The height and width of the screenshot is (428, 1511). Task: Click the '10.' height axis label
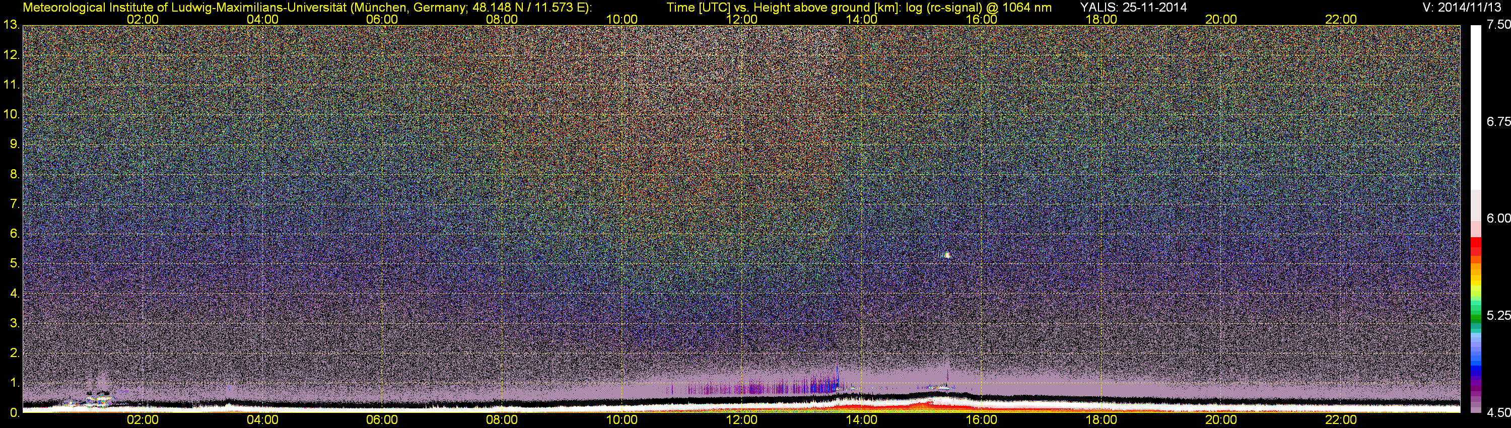point(11,114)
